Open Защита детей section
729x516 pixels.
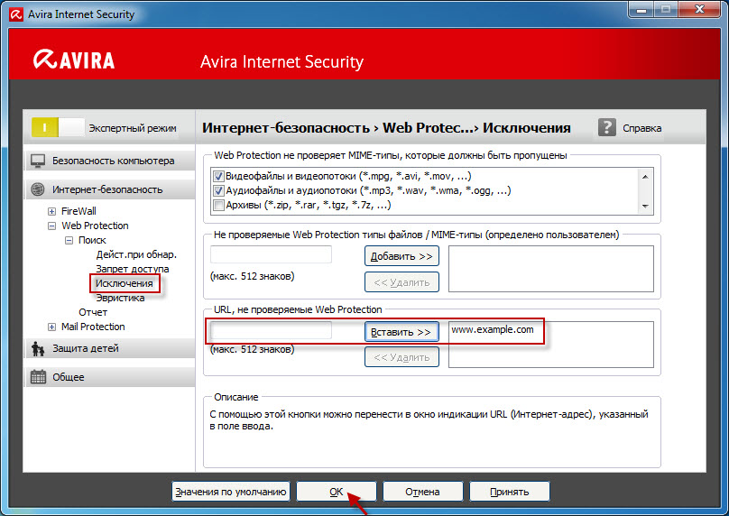tap(110, 348)
